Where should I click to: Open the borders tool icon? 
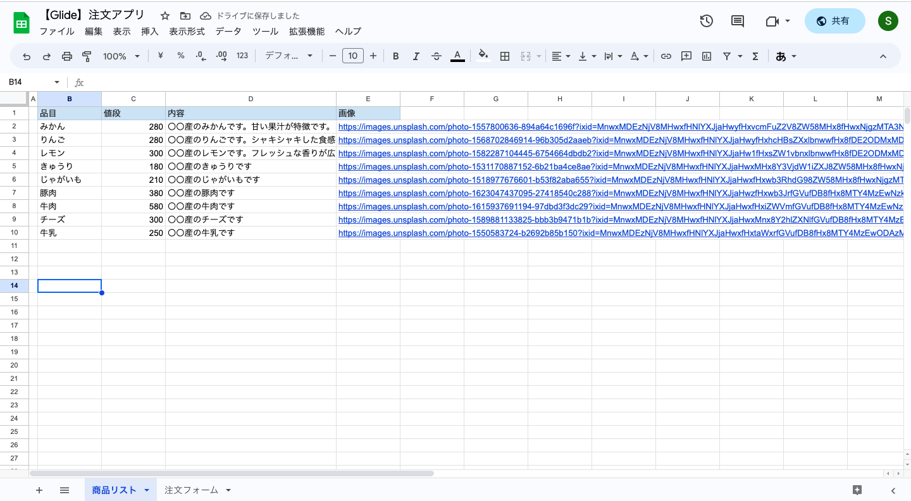[x=505, y=56]
